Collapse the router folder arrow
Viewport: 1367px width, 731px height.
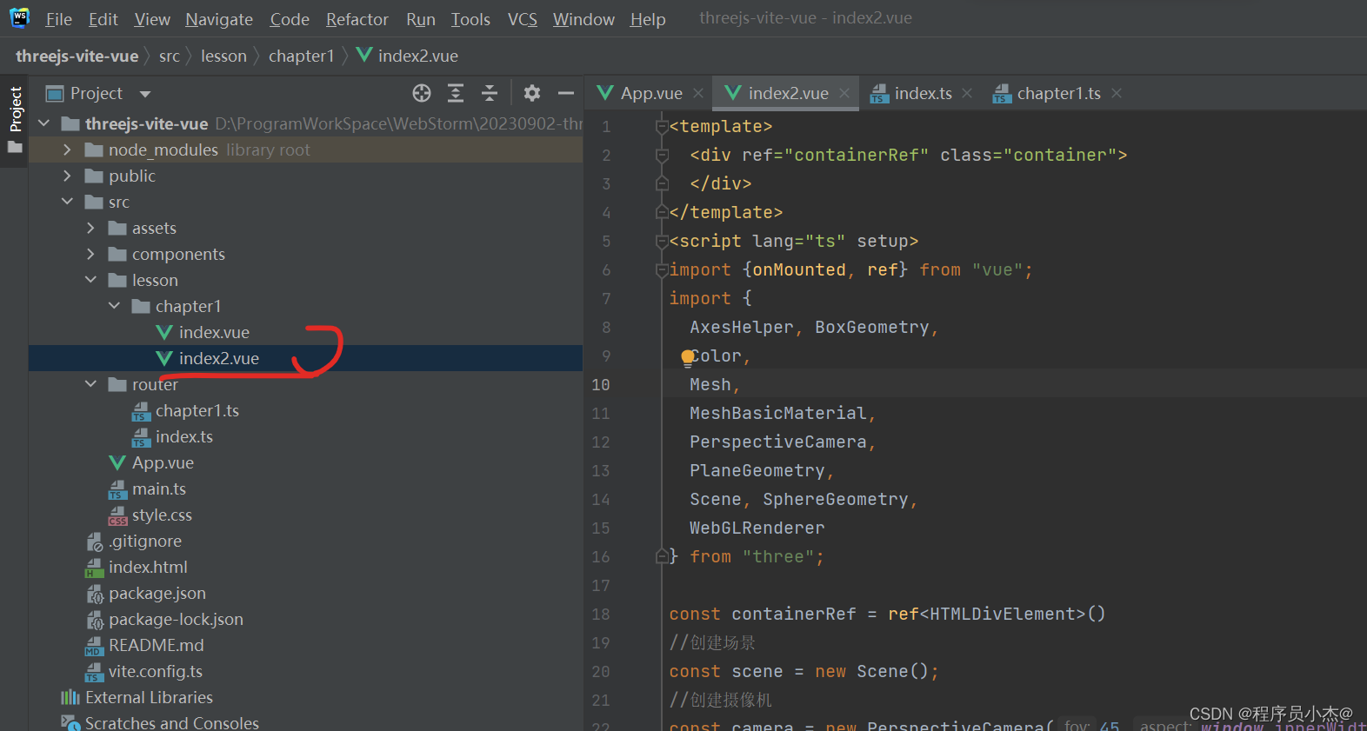tap(90, 384)
